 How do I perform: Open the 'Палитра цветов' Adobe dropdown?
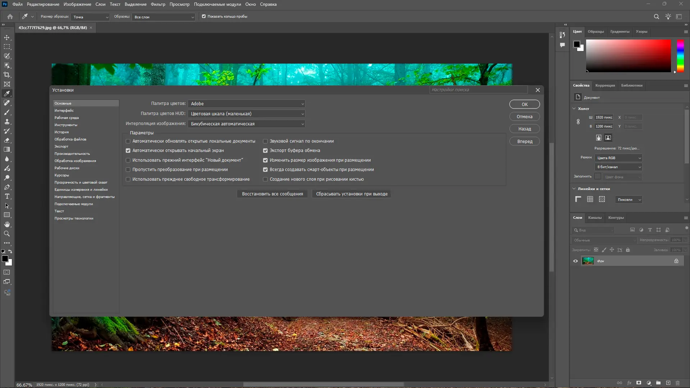(247, 104)
